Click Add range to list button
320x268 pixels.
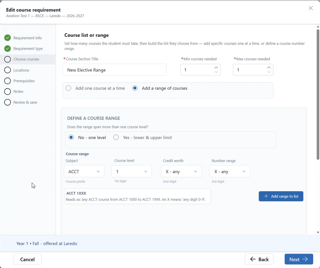pyautogui.click(x=281, y=196)
